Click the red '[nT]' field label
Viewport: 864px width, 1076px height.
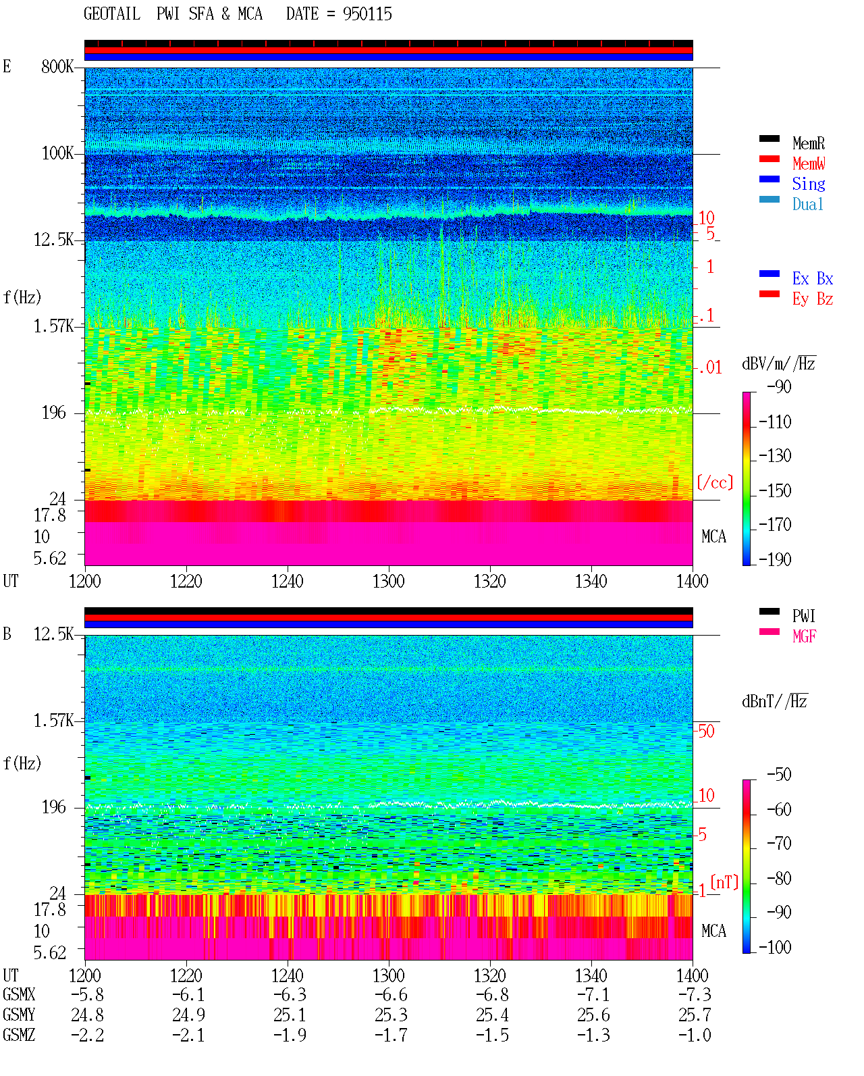(725, 882)
